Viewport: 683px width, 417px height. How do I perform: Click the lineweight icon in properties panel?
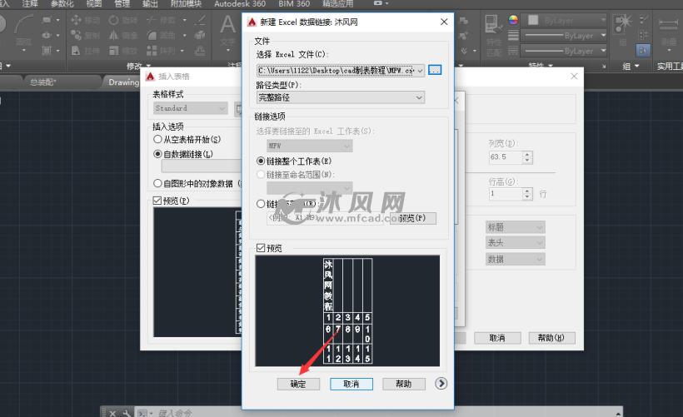[513, 35]
